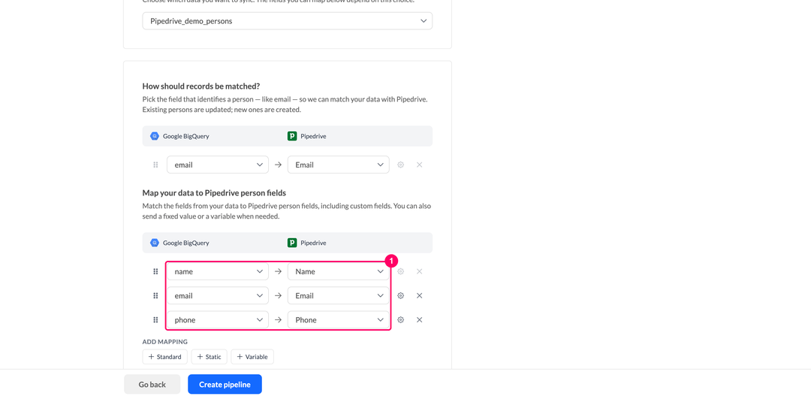
Task: Open matching Email destination dropdown
Action: point(338,165)
